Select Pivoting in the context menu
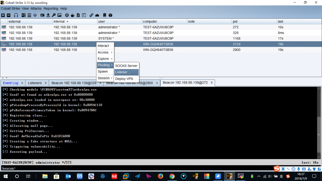Image resolution: width=322 pixels, height=181 pixels. tap(105, 65)
